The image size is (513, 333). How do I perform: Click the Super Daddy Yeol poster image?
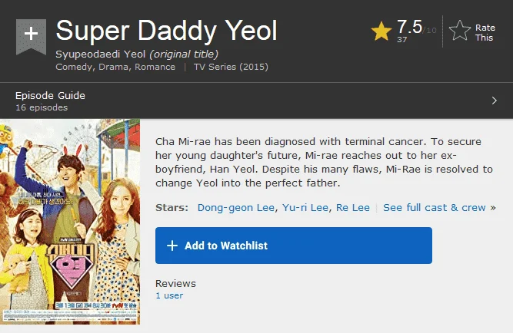click(x=70, y=222)
